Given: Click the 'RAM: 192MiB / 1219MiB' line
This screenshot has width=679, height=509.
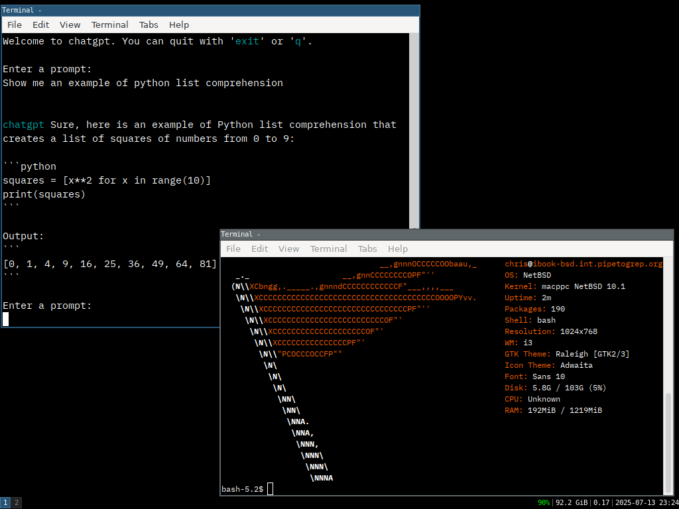Looking at the screenshot, I should pyautogui.click(x=554, y=410).
